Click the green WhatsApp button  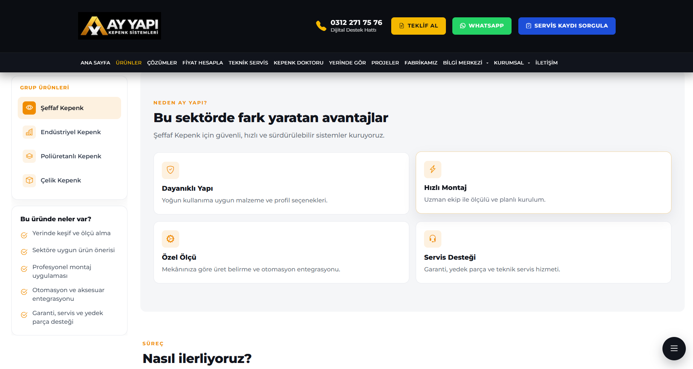pyautogui.click(x=482, y=26)
